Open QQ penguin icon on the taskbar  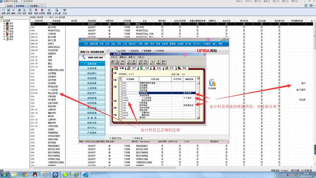pos(35,174)
